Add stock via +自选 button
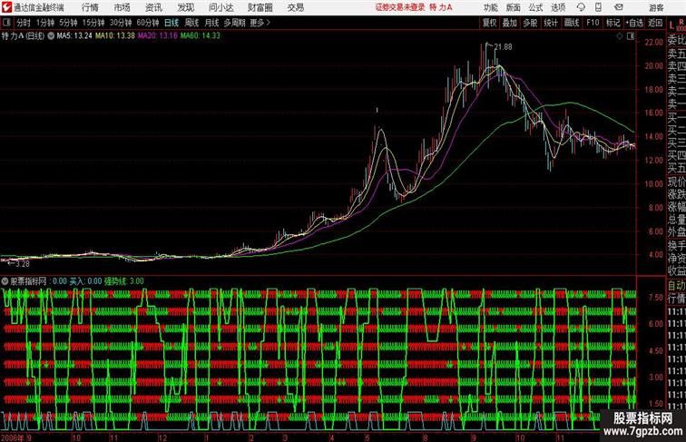686x442 pixels. pyautogui.click(x=634, y=23)
